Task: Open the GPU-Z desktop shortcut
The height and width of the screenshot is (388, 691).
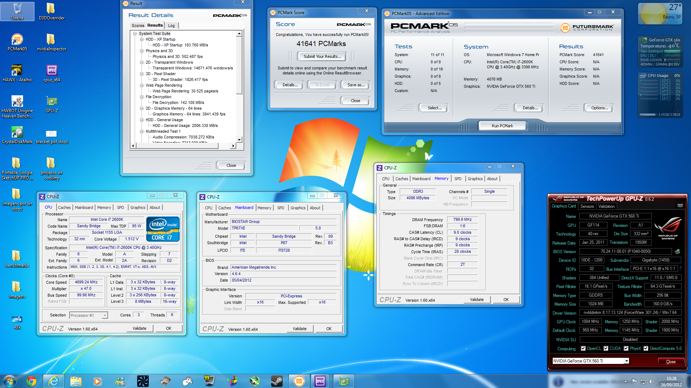Action: click(x=51, y=104)
